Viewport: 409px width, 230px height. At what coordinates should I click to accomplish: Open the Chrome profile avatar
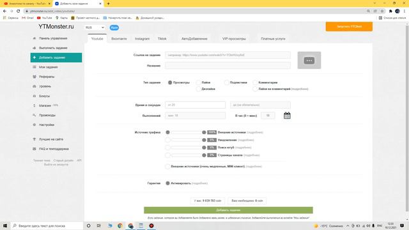click(397, 11)
